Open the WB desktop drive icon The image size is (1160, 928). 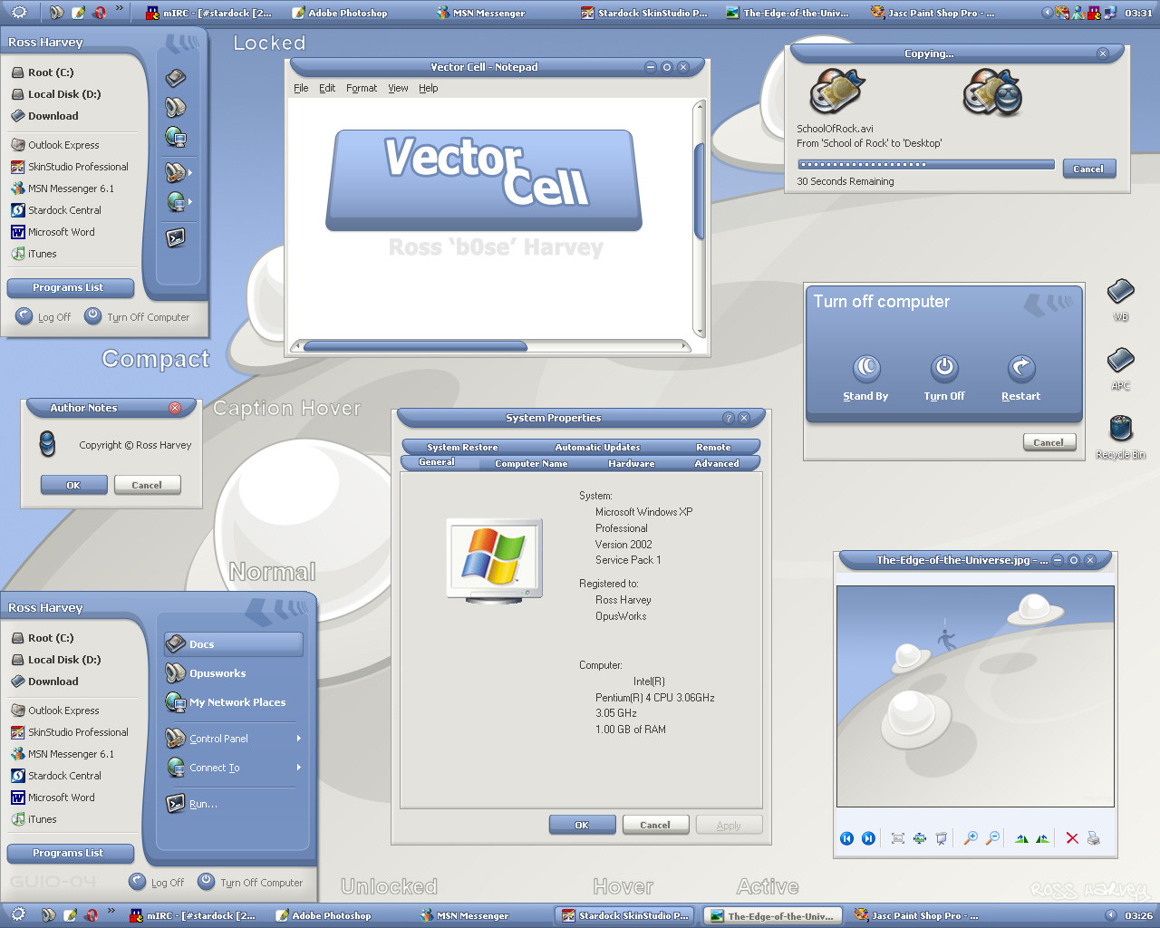click(x=1121, y=292)
